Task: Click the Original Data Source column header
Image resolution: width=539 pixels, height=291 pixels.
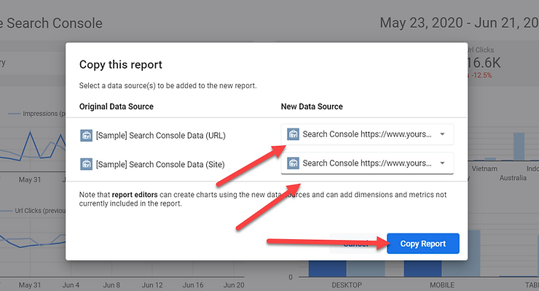Action: (x=117, y=106)
